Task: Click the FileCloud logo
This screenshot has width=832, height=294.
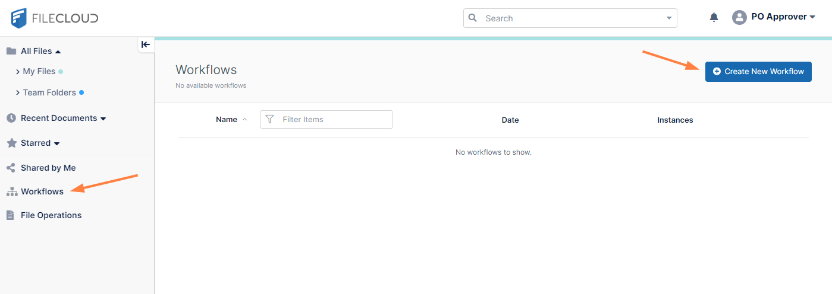Action: click(55, 18)
